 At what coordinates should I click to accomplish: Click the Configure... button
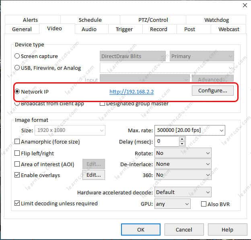pyautogui.click(x=212, y=90)
